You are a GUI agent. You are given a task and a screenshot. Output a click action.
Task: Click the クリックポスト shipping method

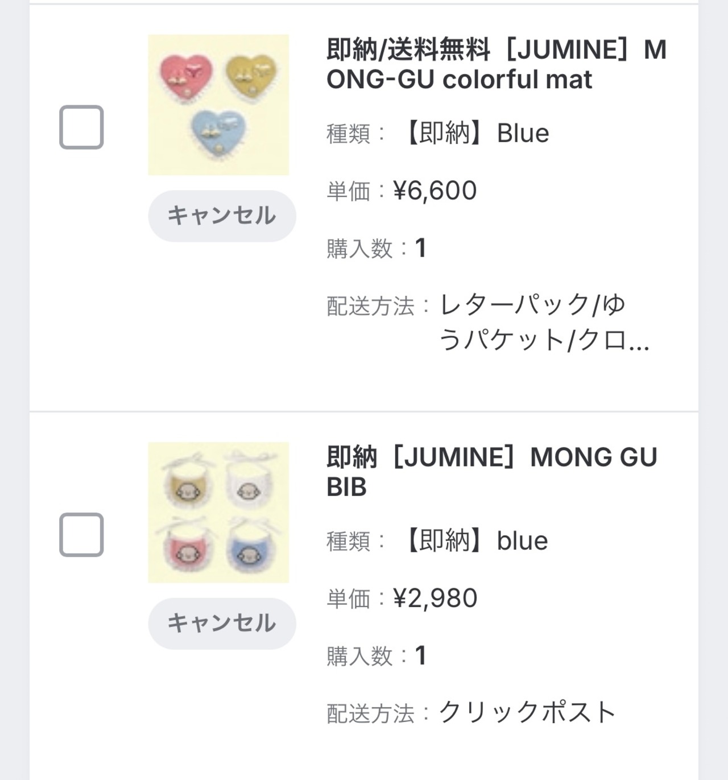527,712
